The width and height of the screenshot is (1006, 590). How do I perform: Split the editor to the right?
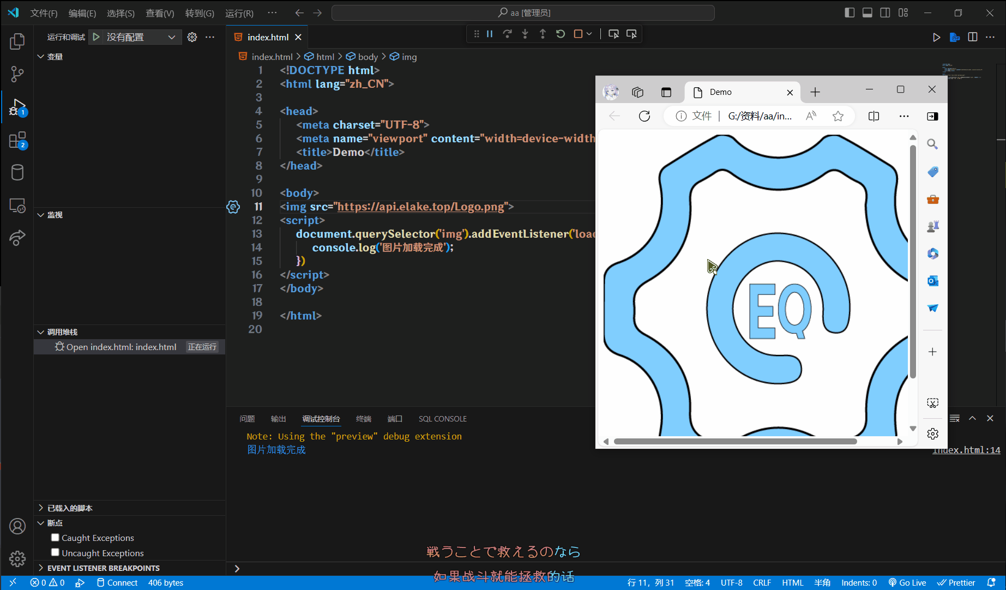pos(973,37)
